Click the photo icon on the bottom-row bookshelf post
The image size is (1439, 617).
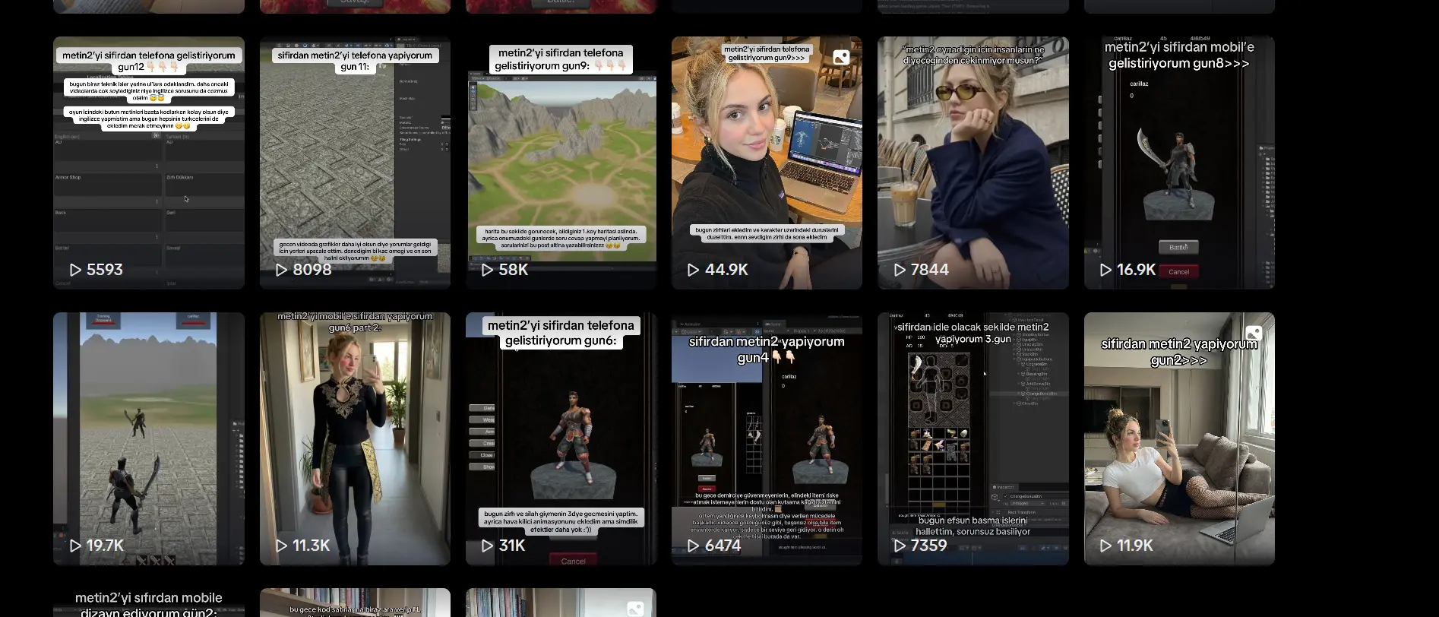click(635, 609)
